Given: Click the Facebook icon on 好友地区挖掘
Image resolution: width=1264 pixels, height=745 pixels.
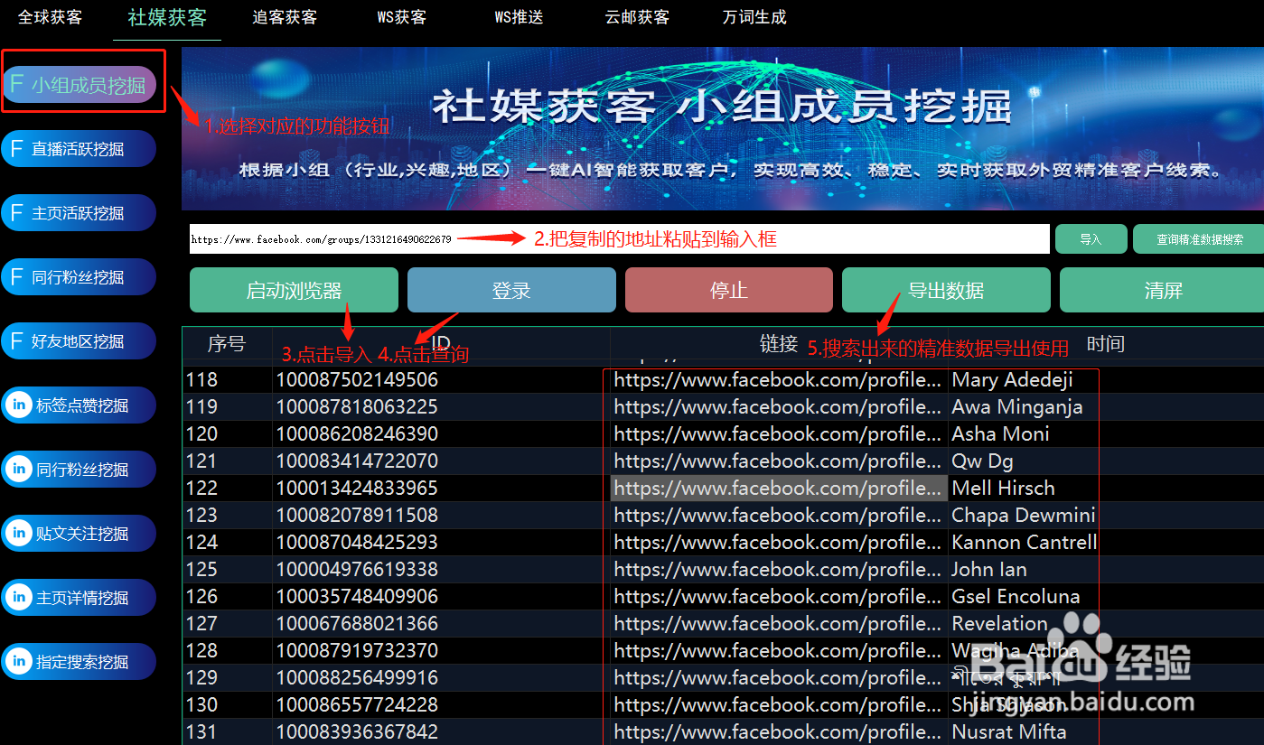Looking at the screenshot, I should coord(16,341).
